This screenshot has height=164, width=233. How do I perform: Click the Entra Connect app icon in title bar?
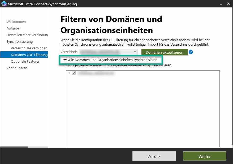point(4,4)
